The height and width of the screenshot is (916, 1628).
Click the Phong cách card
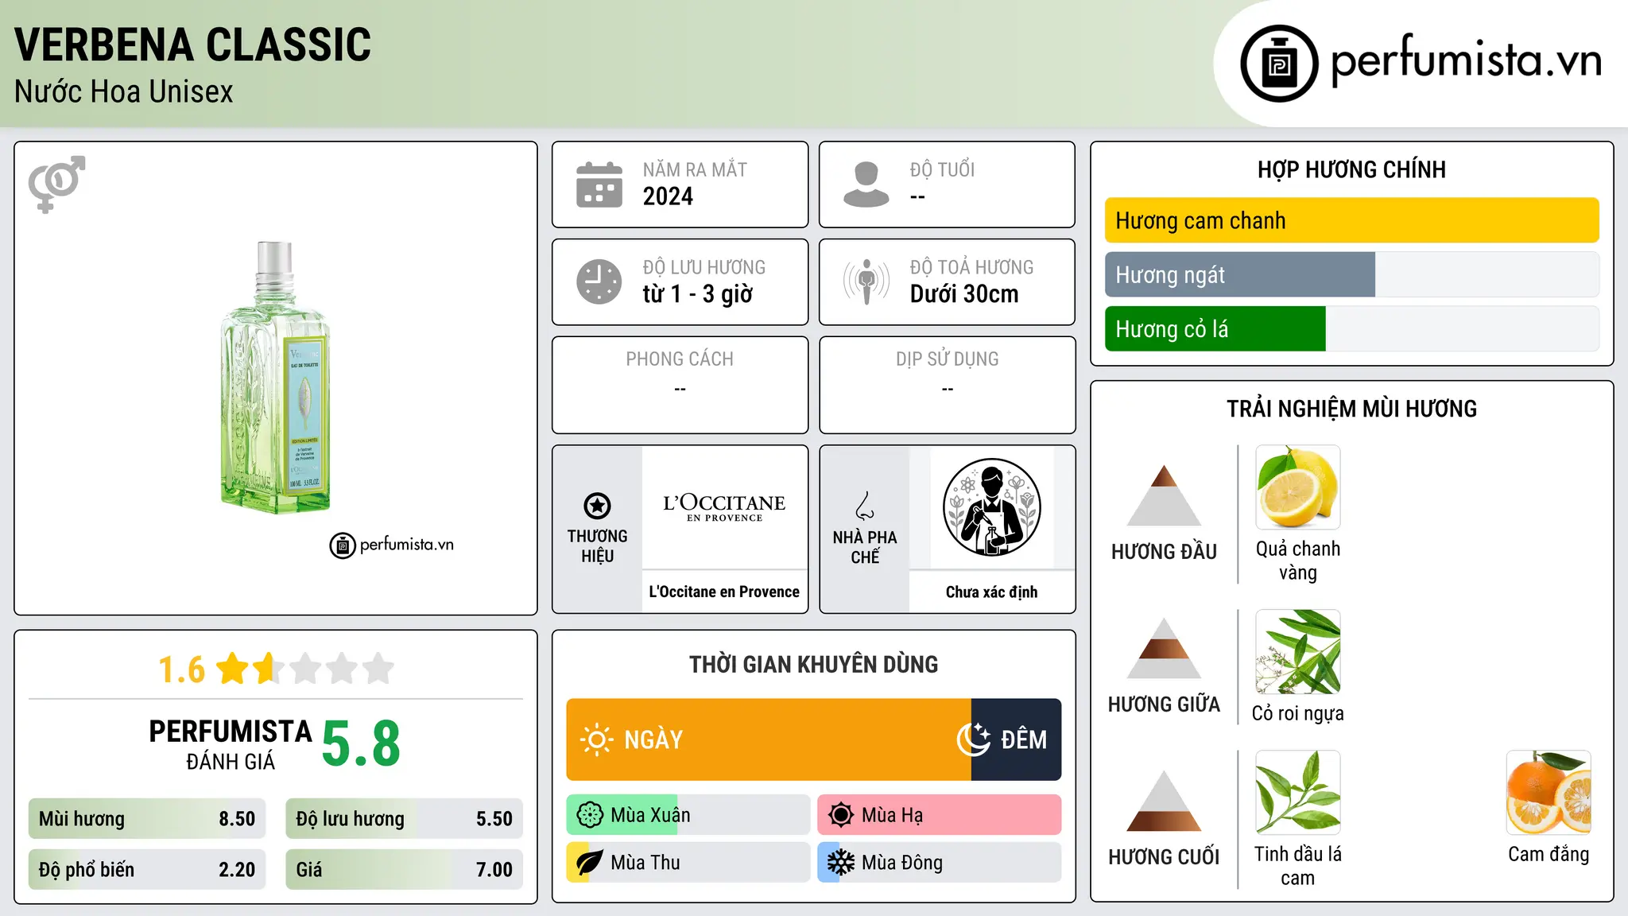(680, 385)
